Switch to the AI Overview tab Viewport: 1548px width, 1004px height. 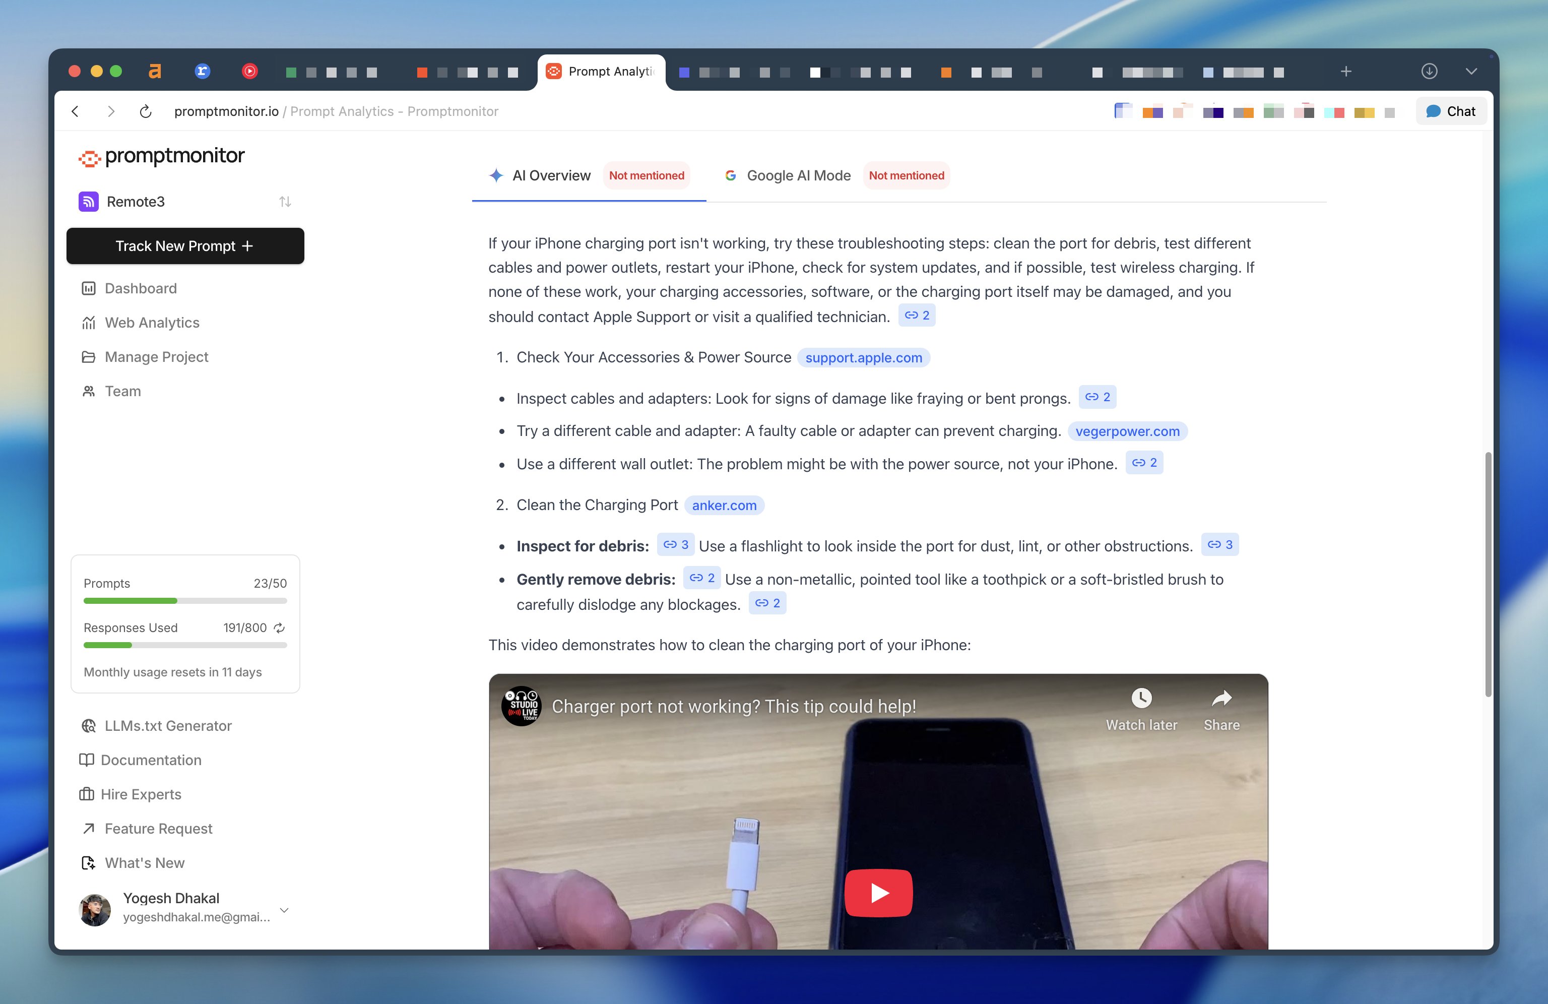[x=550, y=176]
